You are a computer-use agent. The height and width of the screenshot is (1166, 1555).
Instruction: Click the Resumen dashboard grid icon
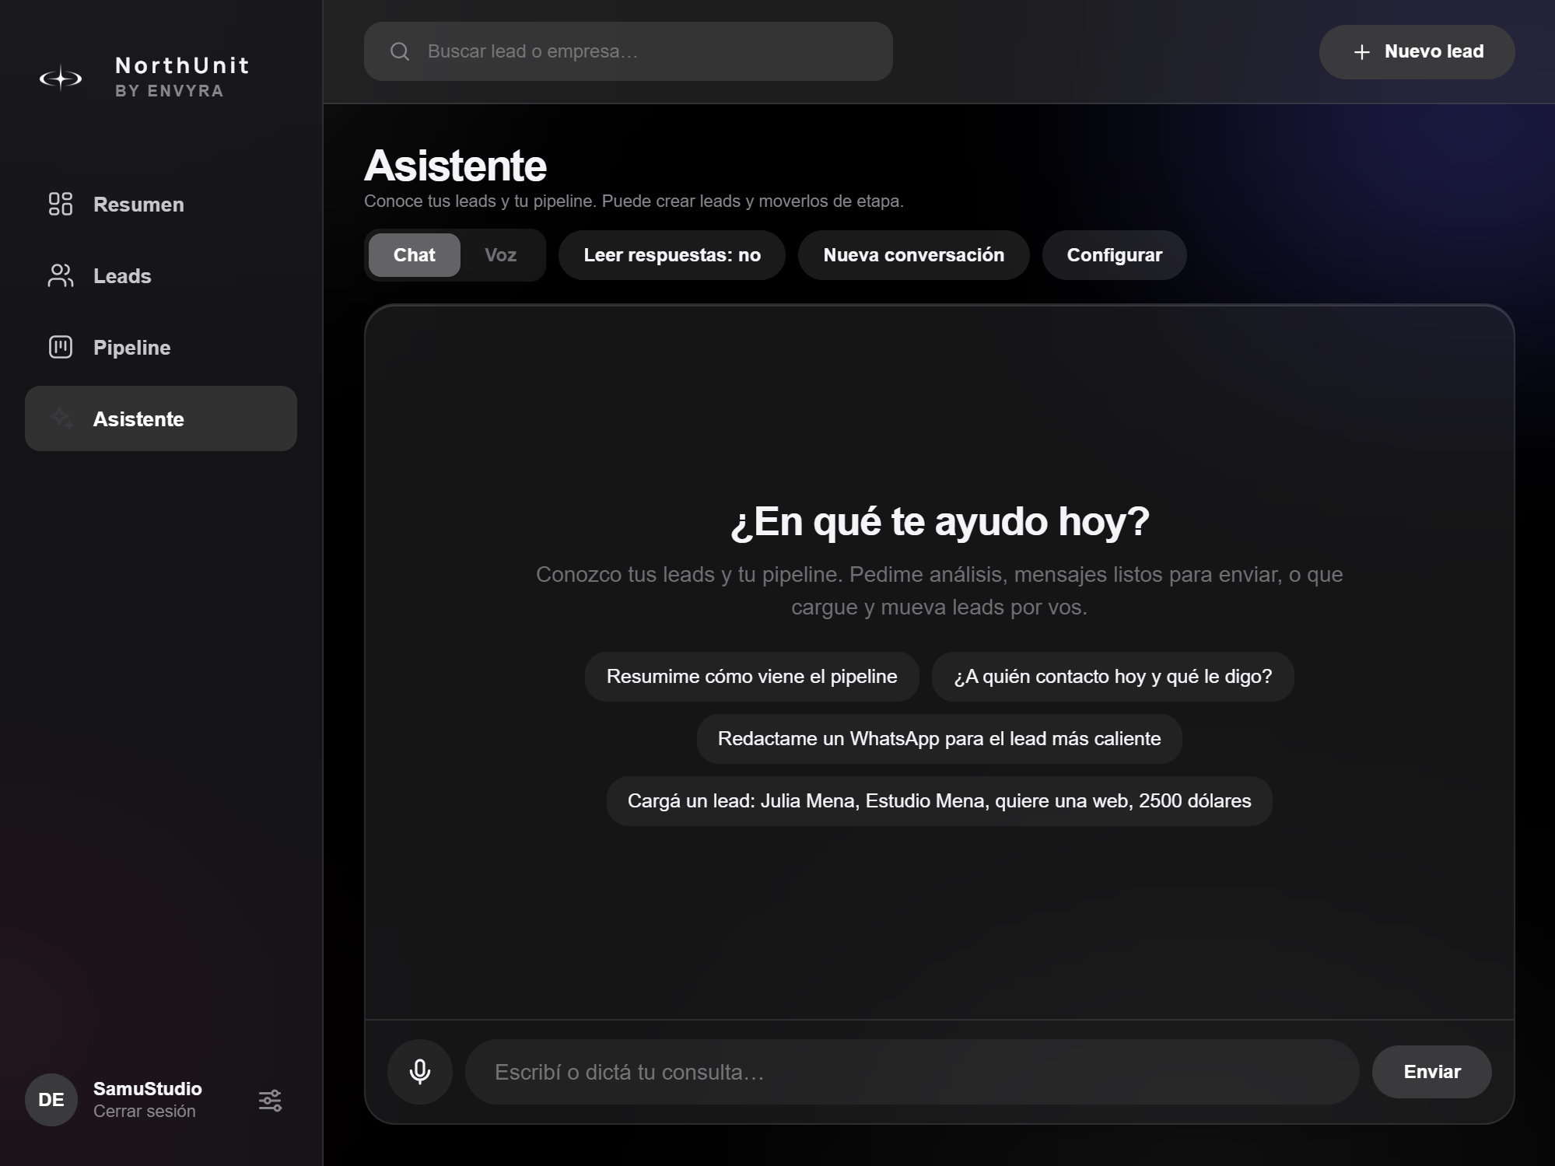click(61, 204)
